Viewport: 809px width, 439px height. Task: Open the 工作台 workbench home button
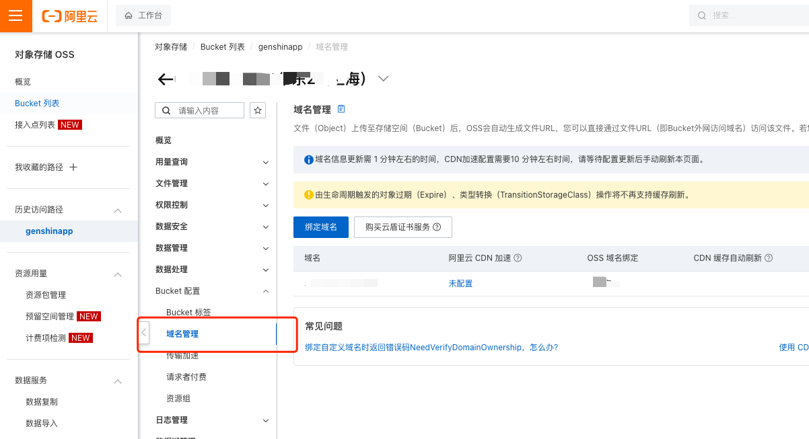pos(143,15)
